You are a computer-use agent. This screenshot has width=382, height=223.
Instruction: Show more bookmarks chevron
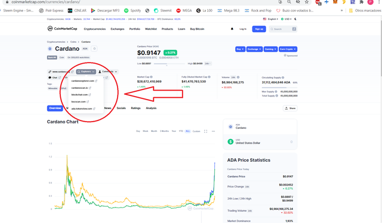[342, 11]
